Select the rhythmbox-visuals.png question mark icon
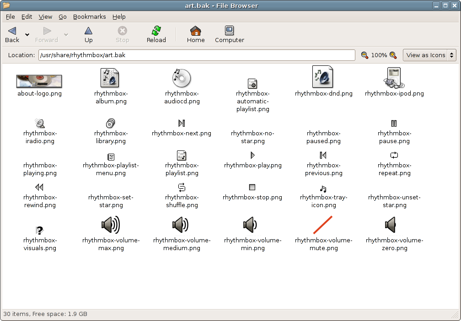The width and height of the screenshot is (461, 321). (40, 230)
